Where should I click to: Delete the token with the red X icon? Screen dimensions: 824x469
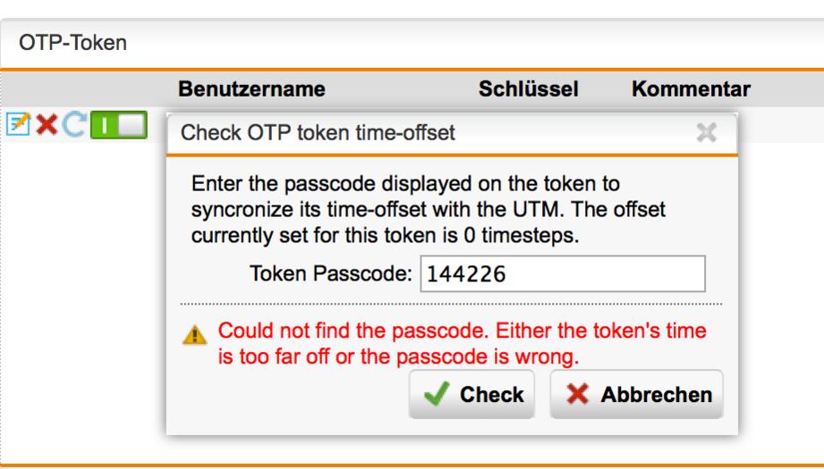[47, 125]
